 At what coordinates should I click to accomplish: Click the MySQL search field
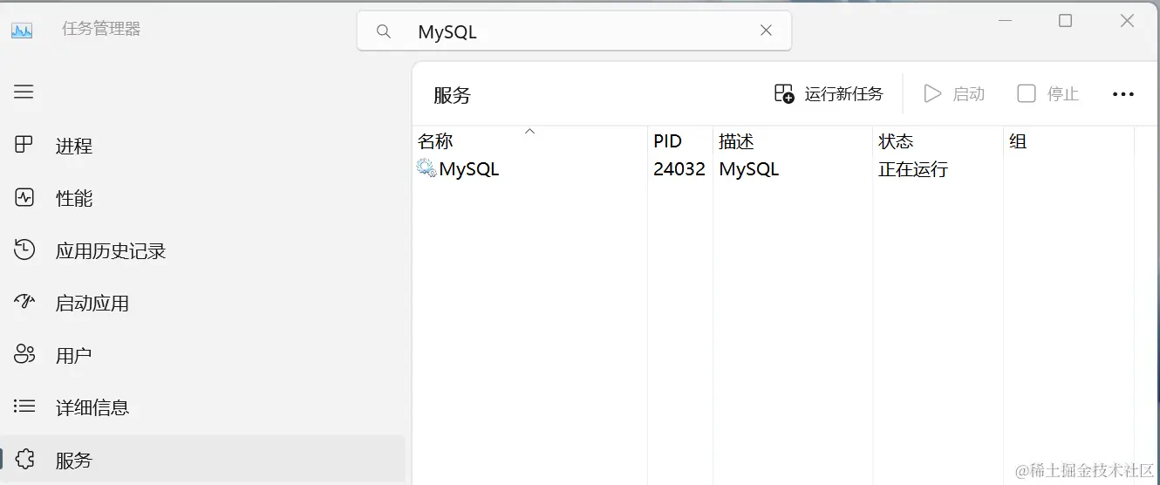tap(574, 31)
